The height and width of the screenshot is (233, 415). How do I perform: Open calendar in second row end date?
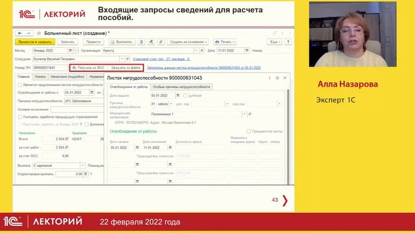170,164
